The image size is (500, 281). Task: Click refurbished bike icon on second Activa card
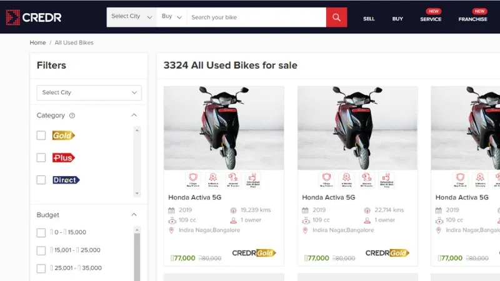386,180
